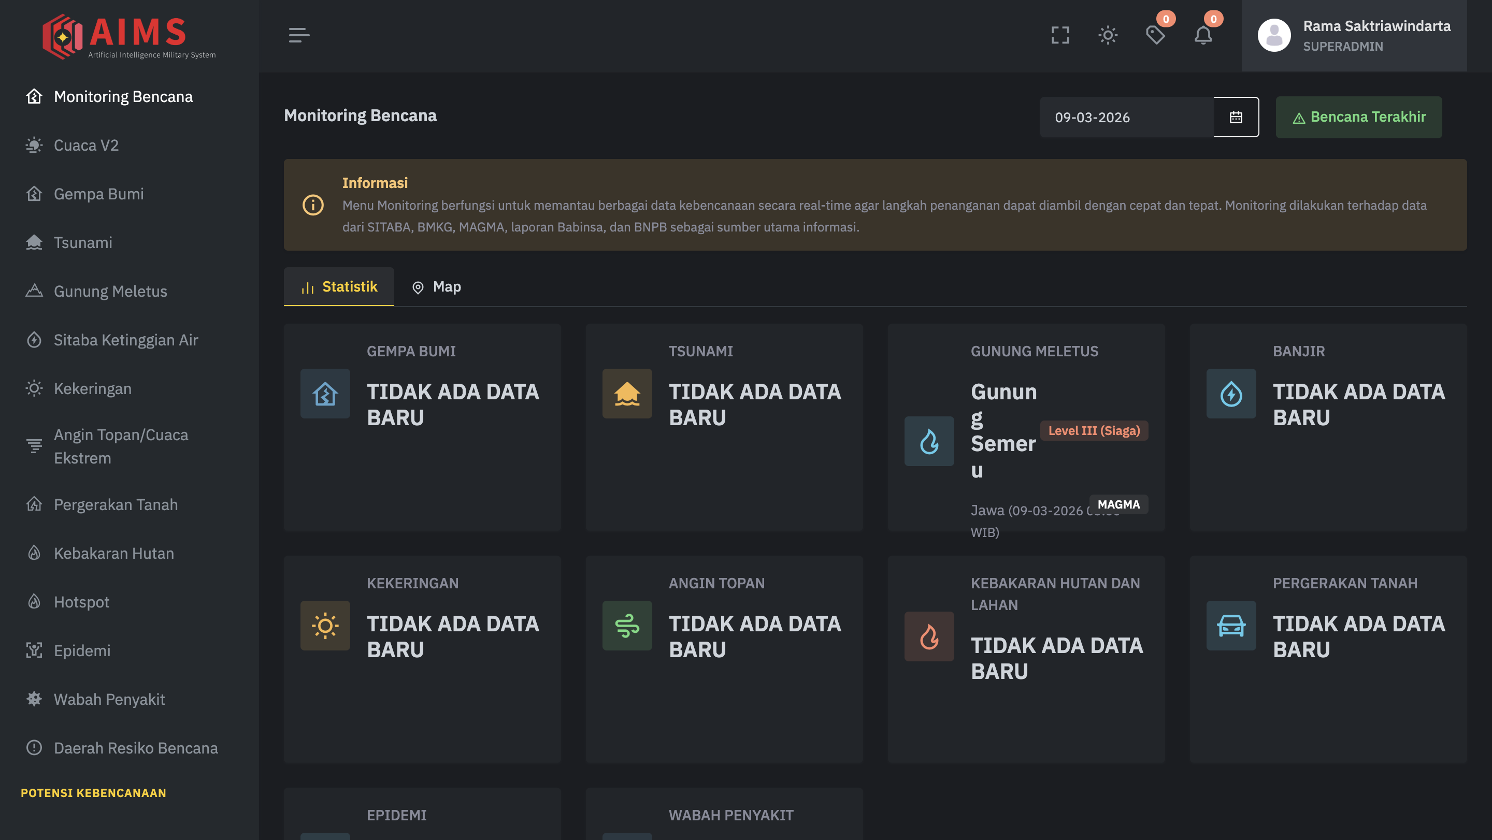1492x840 pixels.
Task: Click Kebakaran Hutan dan Lahan fire icon
Action: [929, 636]
